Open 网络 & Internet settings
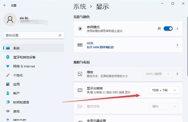Image resolution: width=188 pixels, height=122 pixels. pos(34,66)
